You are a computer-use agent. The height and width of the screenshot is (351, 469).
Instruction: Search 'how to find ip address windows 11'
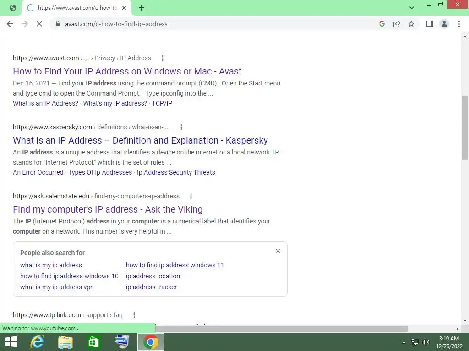[175, 265]
